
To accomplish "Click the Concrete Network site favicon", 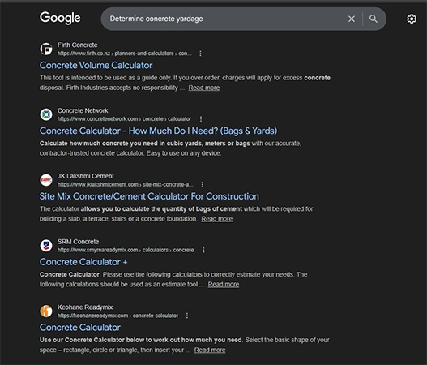I will pos(46,114).
